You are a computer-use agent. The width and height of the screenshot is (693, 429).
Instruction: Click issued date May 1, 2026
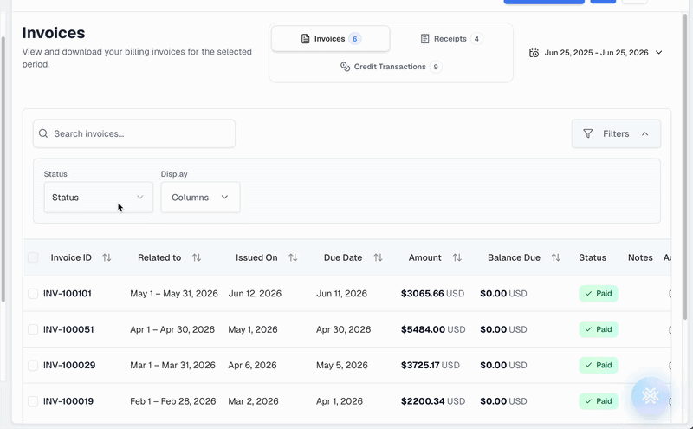[x=253, y=329]
